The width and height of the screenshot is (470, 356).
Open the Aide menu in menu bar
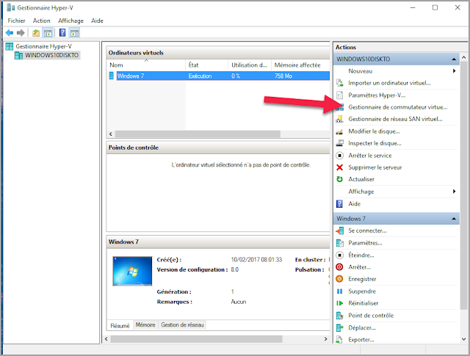tap(97, 21)
